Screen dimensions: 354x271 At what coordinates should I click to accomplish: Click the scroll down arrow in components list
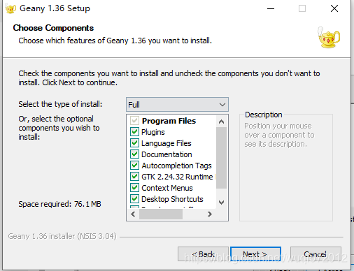coord(222,203)
